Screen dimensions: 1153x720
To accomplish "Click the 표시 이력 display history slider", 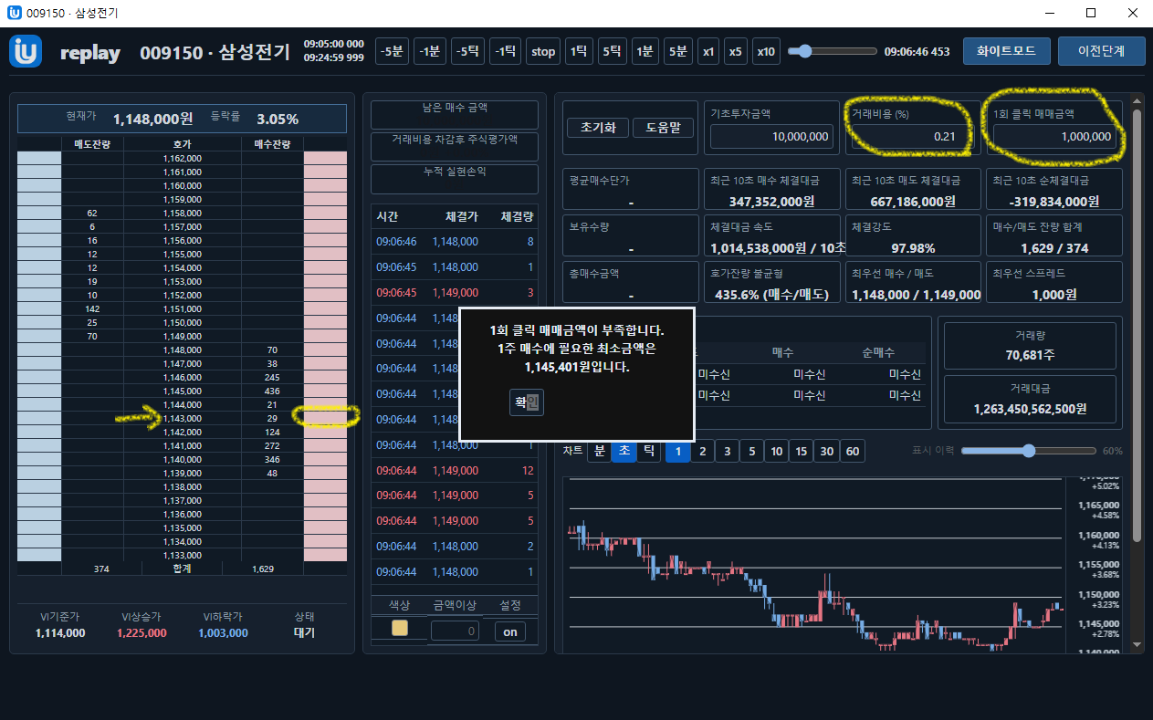I will coord(1029,451).
